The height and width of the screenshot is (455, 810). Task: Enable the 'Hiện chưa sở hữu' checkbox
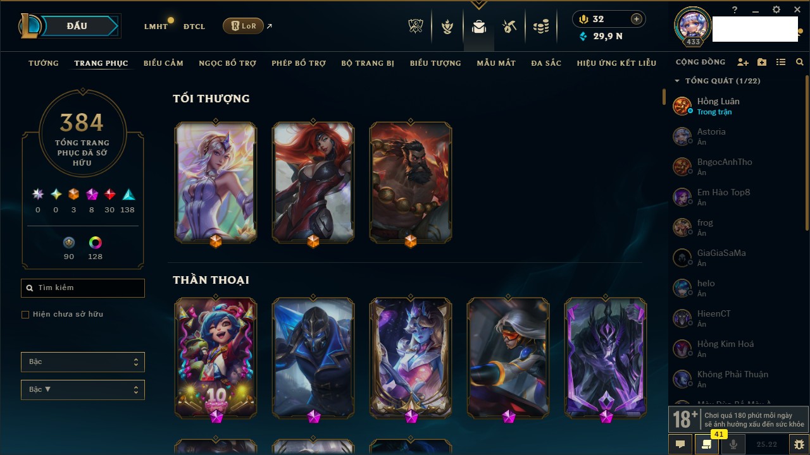[25, 314]
